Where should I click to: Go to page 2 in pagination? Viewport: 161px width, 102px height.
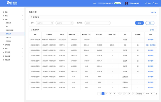(107, 94)
